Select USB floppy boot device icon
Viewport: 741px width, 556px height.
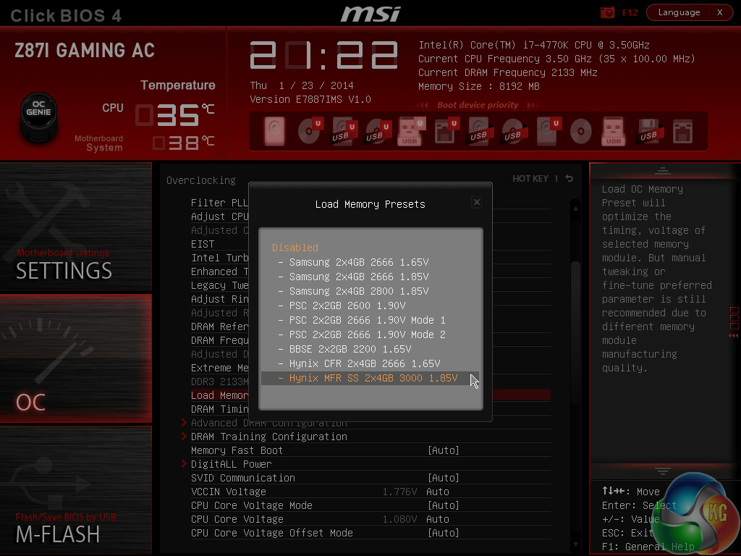click(x=649, y=131)
